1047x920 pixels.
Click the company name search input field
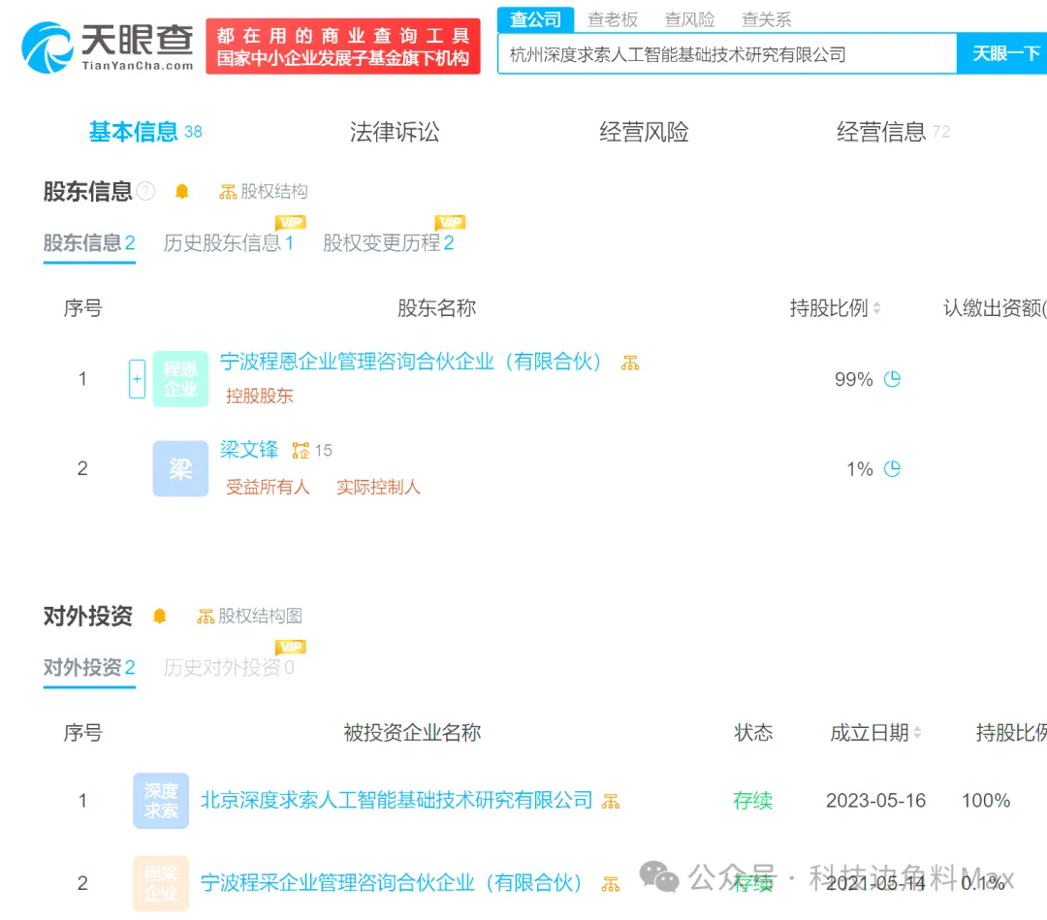coord(727,54)
